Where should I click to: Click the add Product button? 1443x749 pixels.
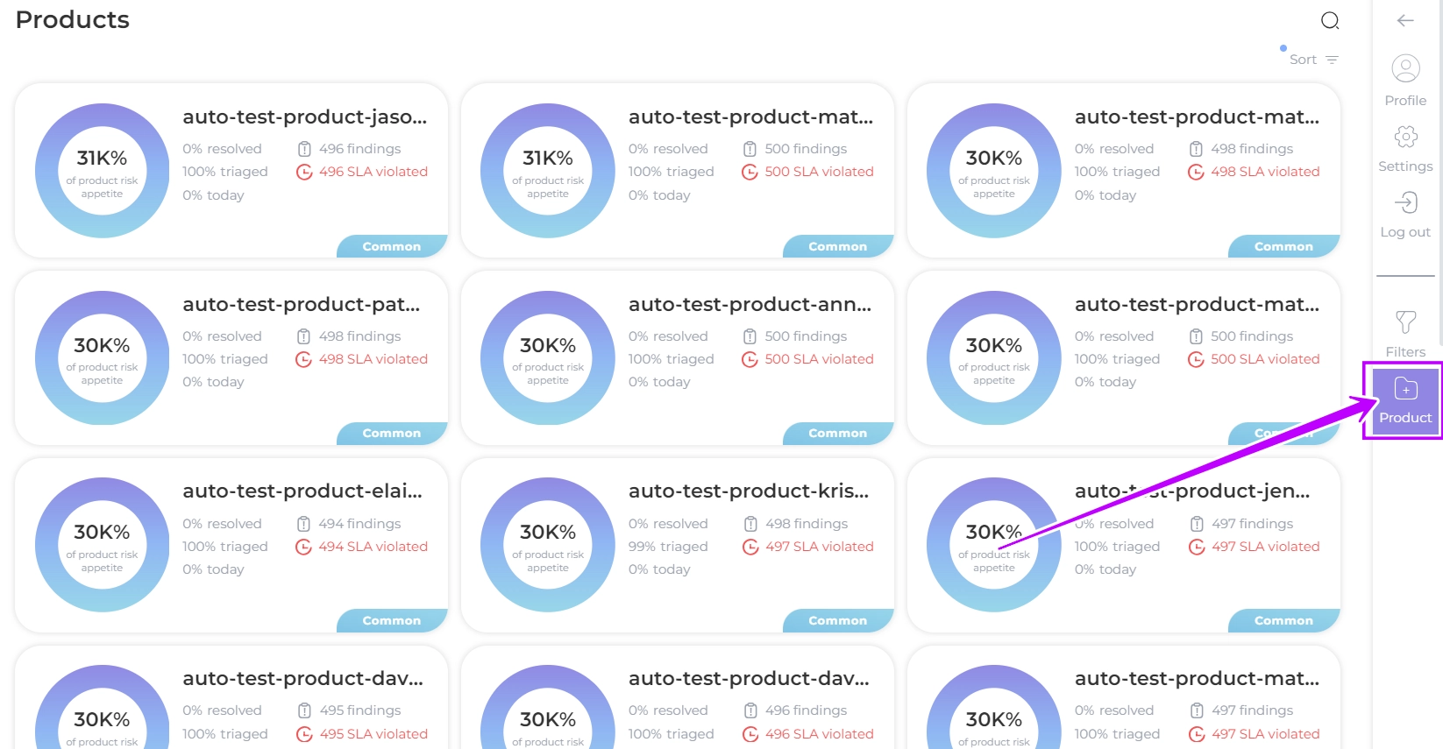click(1405, 399)
